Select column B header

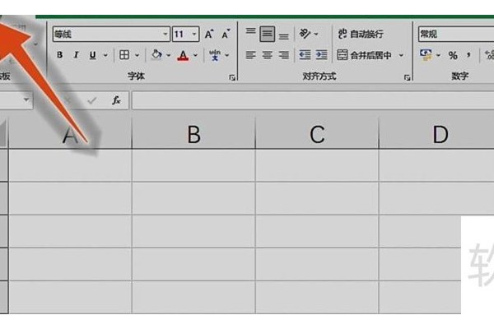[x=193, y=134]
